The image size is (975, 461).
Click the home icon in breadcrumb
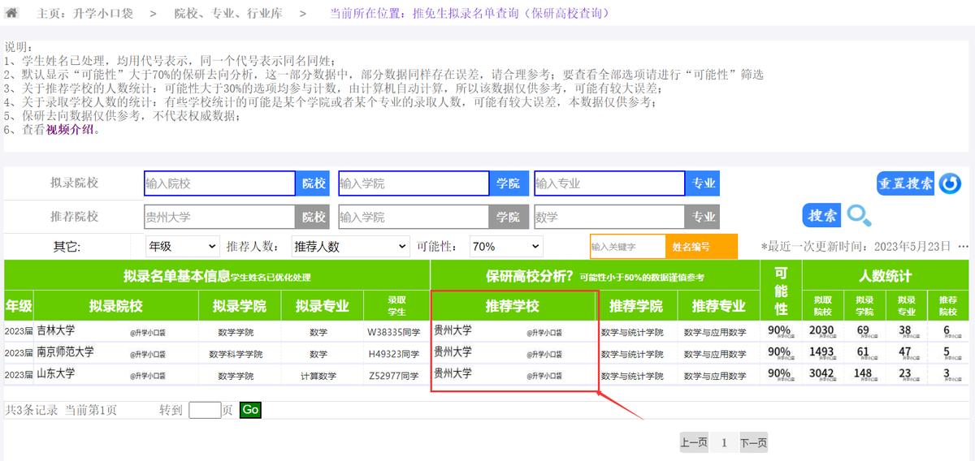(12, 13)
